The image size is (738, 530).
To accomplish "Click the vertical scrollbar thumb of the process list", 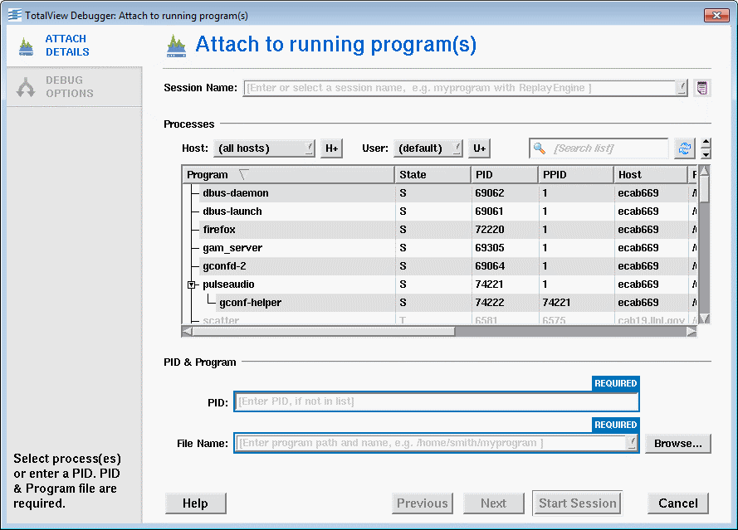I will (704, 189).
